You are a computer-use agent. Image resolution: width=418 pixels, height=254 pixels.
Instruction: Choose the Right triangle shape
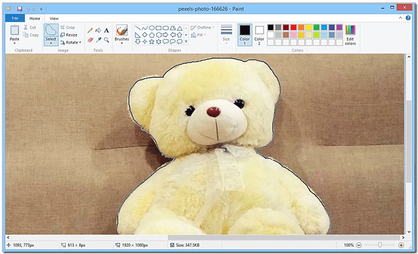pos(138,35)
